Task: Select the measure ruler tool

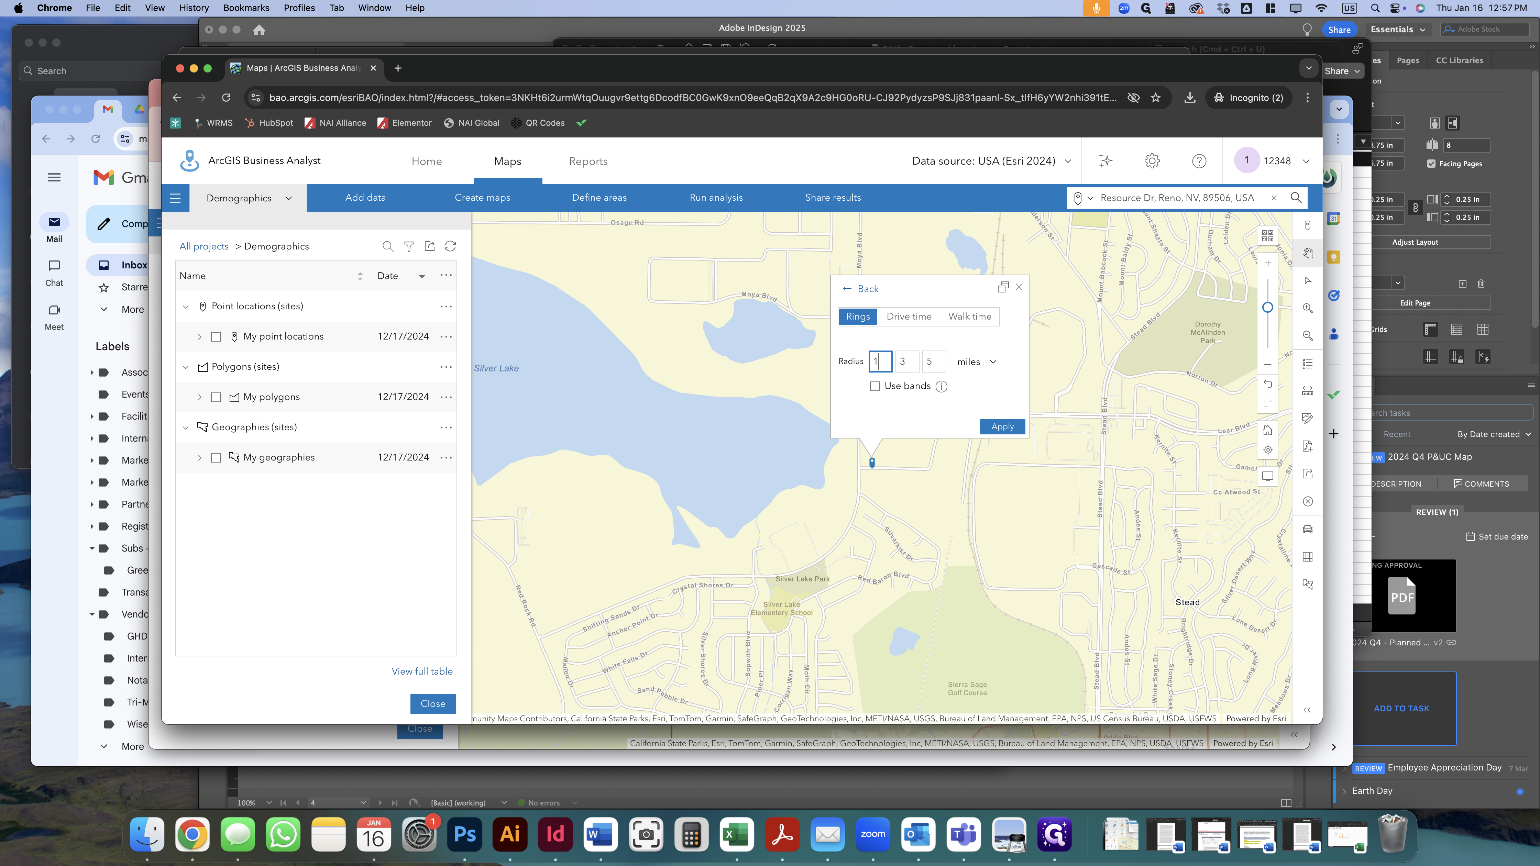Action: pyautogui.click(x=1307, y=391)
